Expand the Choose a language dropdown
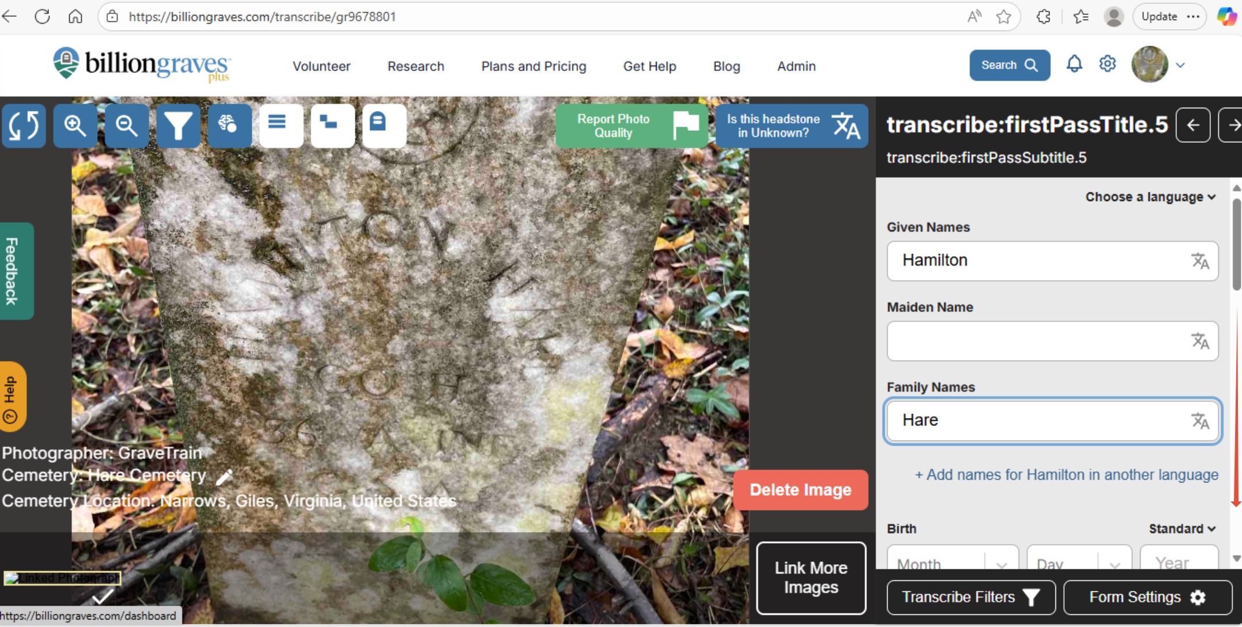The width and height of the screenshot is (1242, 627). pyautogui.click(x=1150, y=197)
